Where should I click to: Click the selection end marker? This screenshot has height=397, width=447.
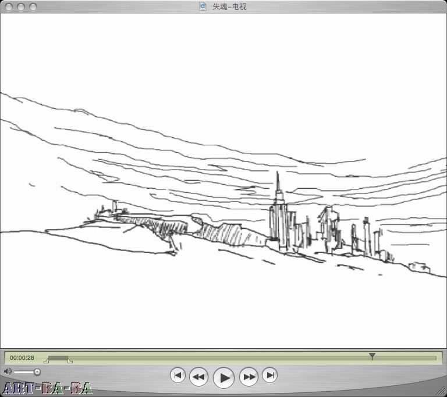click(x=70, y=361)
